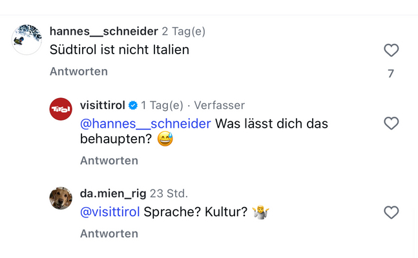Open the visittirol username link
This screenshot has height=258, width=418.
[x=102, y=105]
